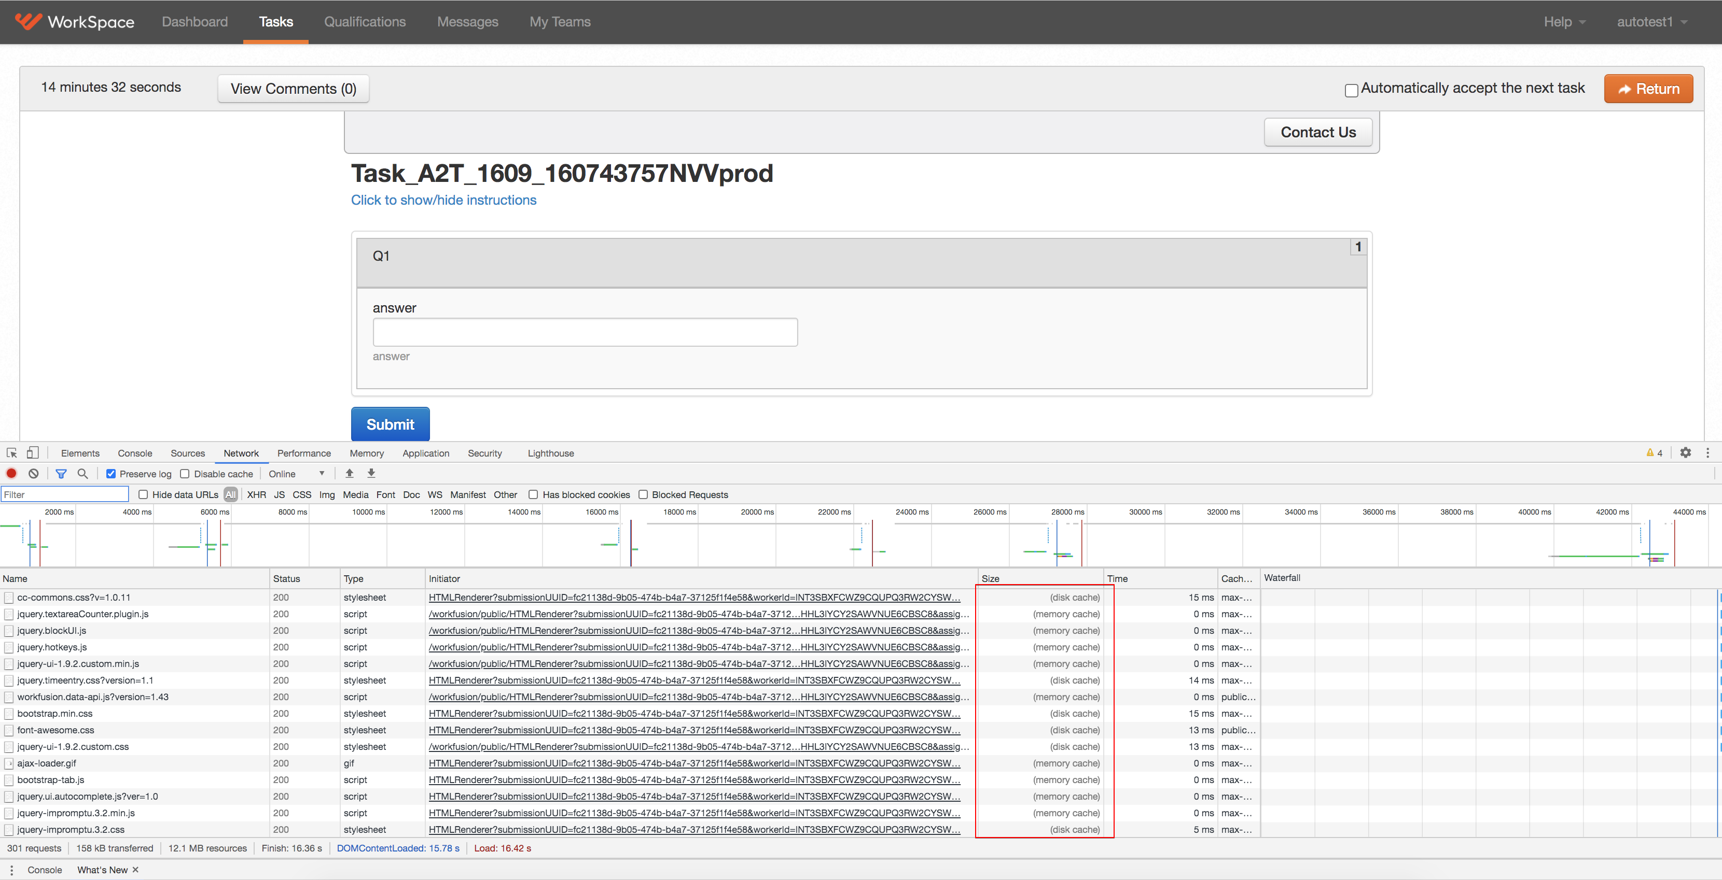Open network search magnifier
The height and width of the screenshot is (880, 1722).
click(x=83, y=474)
